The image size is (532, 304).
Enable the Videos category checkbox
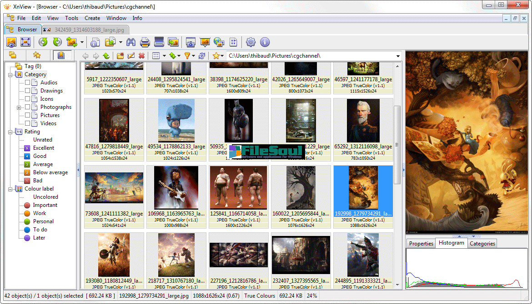(x=28, y=123)
